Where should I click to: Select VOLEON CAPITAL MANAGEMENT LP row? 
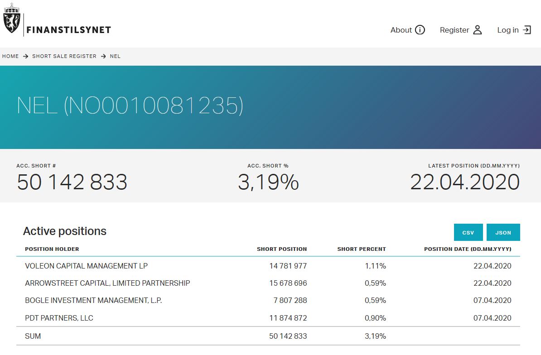(x=86, y=266)
